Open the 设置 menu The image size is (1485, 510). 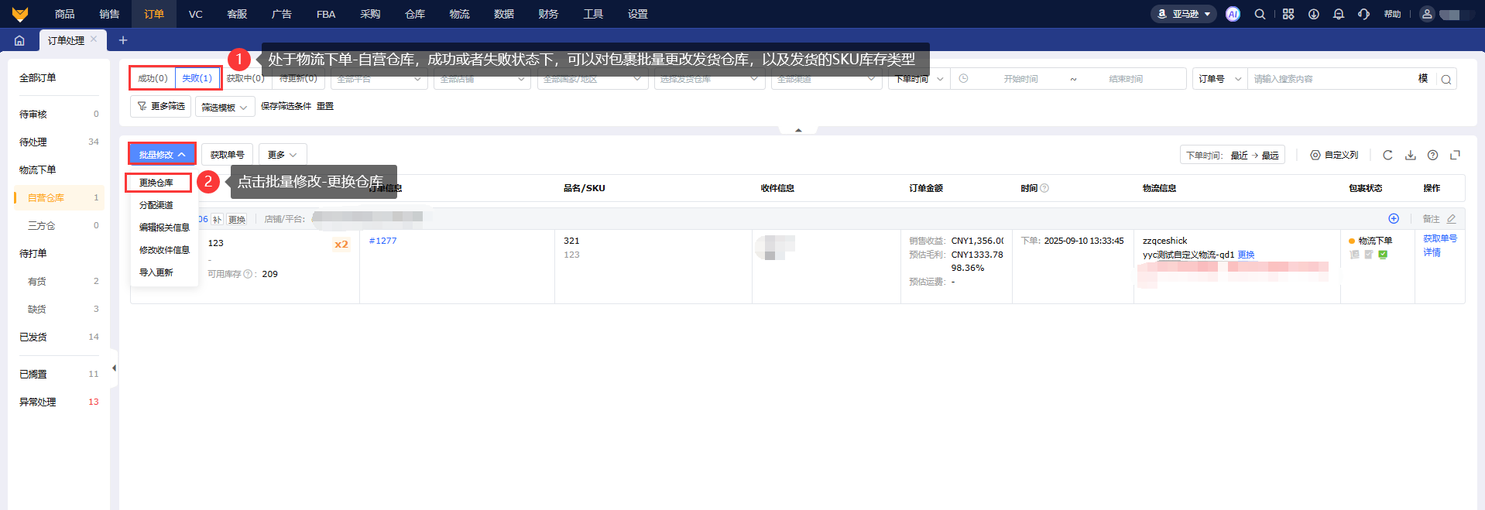tap(638, 14)
